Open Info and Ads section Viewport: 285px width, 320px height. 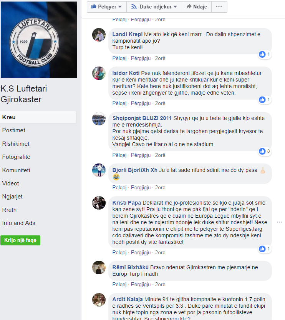[18, 223]
